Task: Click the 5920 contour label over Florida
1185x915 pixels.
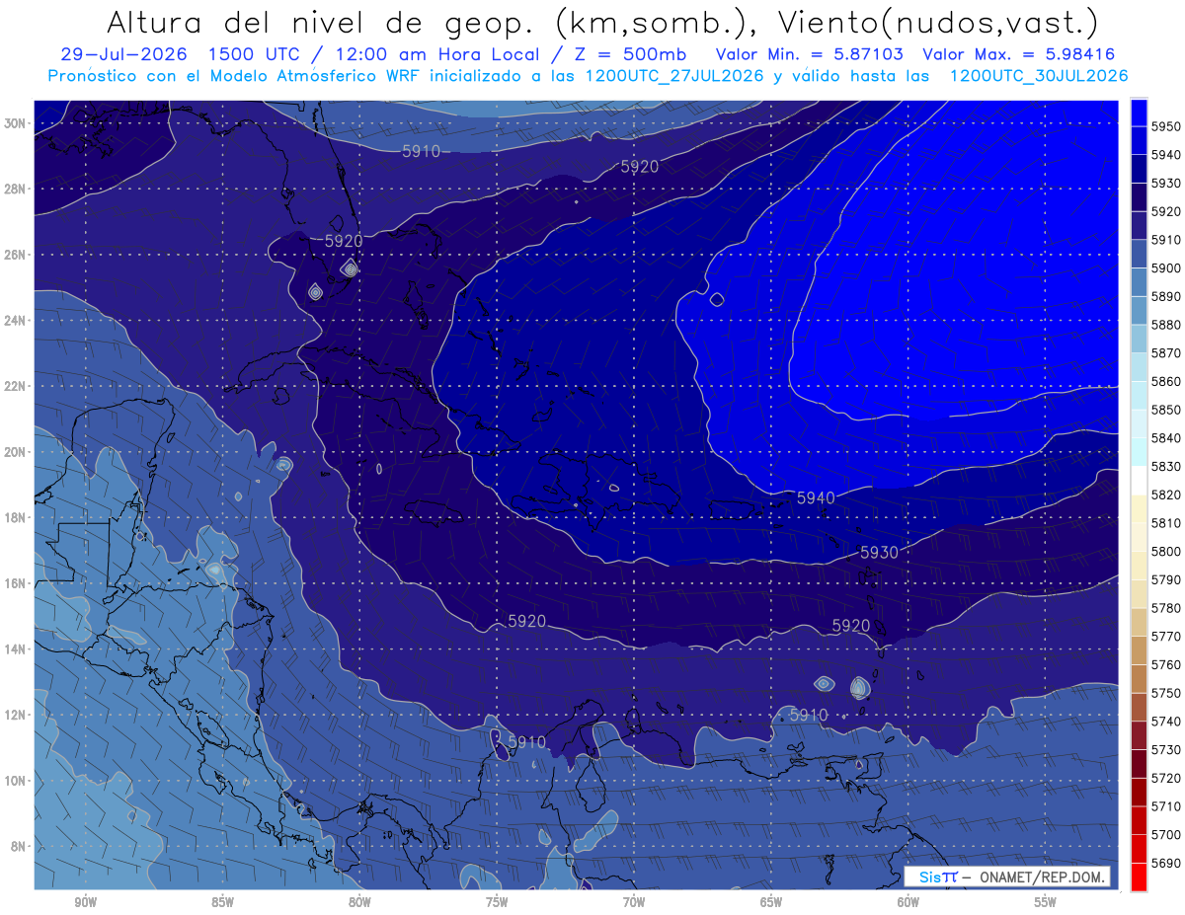Action: point(344,240)
